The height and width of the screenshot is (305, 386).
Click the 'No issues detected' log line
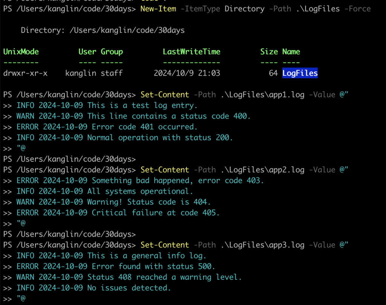[x=93, y=288]
